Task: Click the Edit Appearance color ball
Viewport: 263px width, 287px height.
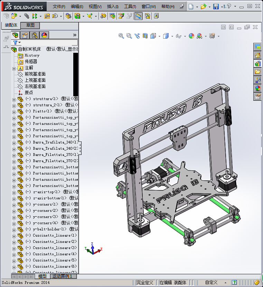Action: [x=191, y=36]
